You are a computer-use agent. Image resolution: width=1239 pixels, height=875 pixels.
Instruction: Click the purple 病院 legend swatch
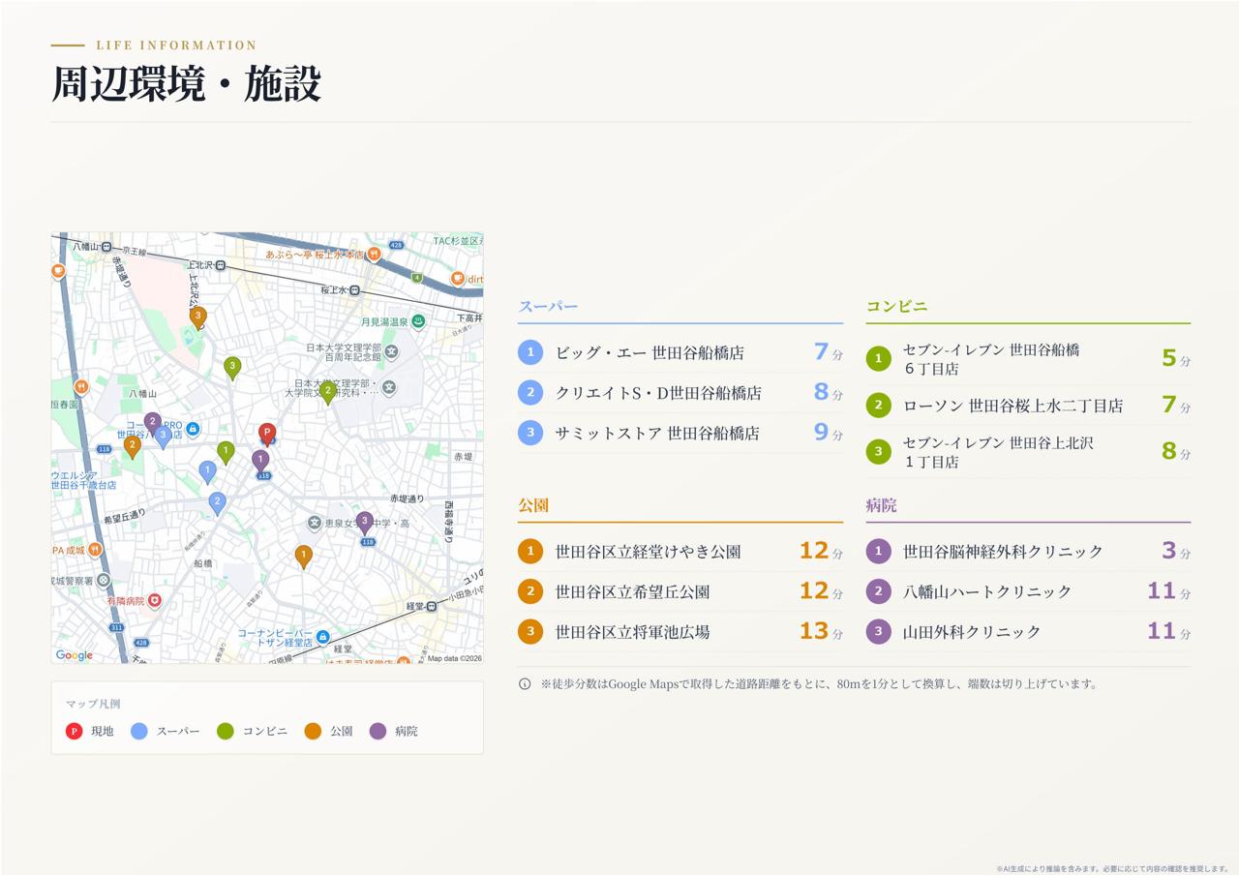378,731
